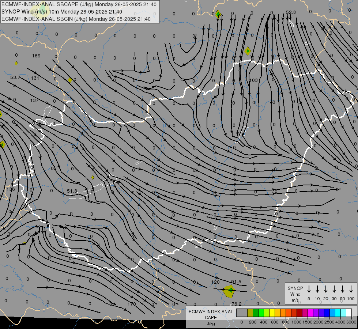The height and width of the screenshot is (329, 358).
Task: Click the 120 value on the map
Action: click(215, 282)
